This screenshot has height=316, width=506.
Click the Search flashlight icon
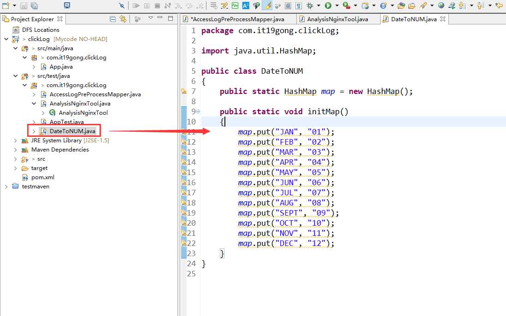423,6
